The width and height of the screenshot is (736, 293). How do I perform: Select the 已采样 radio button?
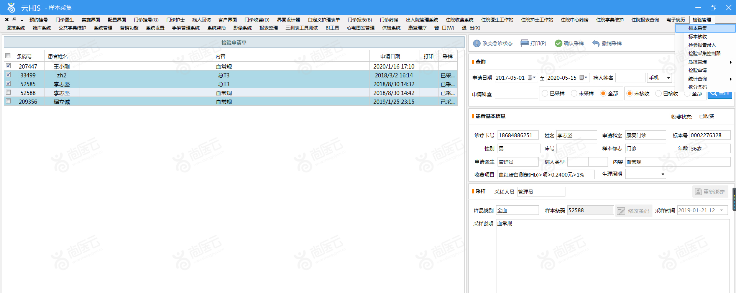545,93
